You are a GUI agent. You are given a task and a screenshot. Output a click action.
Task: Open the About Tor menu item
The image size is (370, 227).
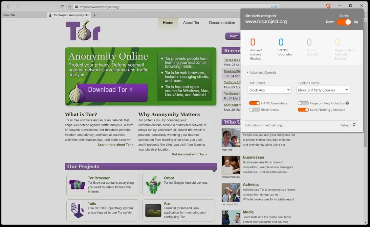[191, 23]
